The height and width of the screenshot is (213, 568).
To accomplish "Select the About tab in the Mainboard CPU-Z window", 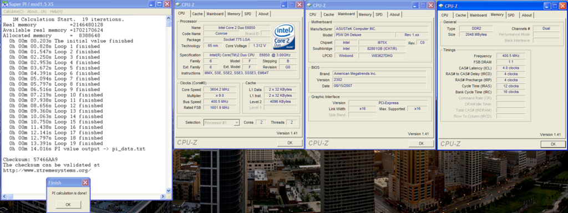I will click(395, 14).
